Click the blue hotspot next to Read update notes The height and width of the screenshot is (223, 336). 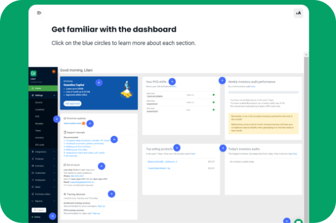(x=90, y=123)
